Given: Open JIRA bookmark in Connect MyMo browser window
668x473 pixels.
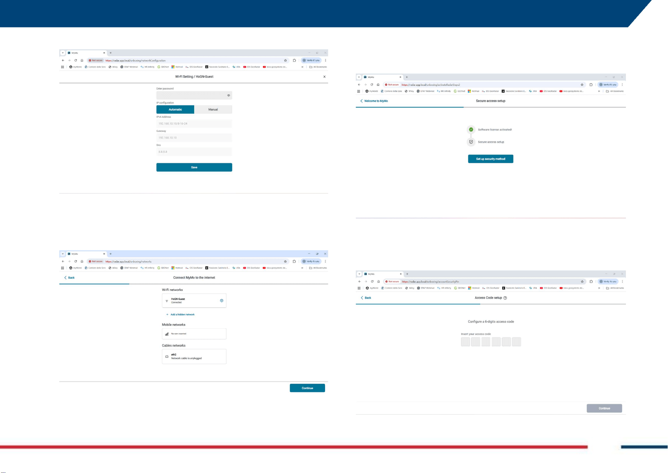Looking at the screenshot, I should 236,268.
